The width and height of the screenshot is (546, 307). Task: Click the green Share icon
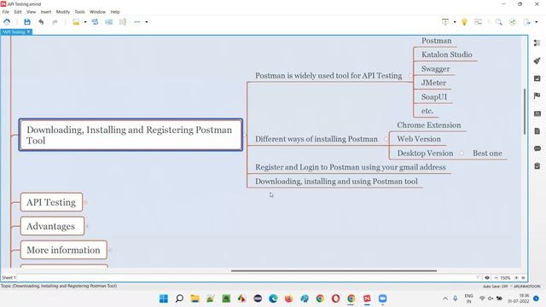[x=513, y=22]
